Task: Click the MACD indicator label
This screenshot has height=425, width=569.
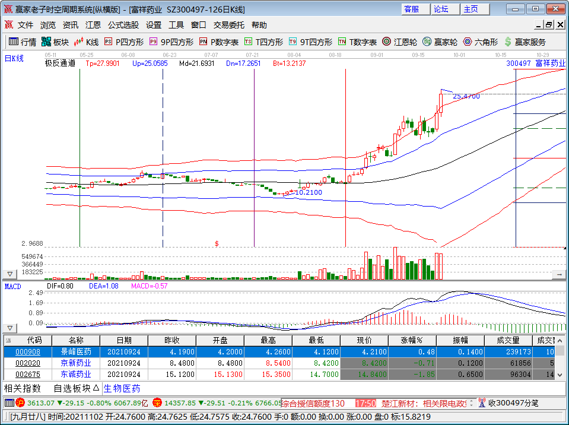Action: click(x=13, y=286)
